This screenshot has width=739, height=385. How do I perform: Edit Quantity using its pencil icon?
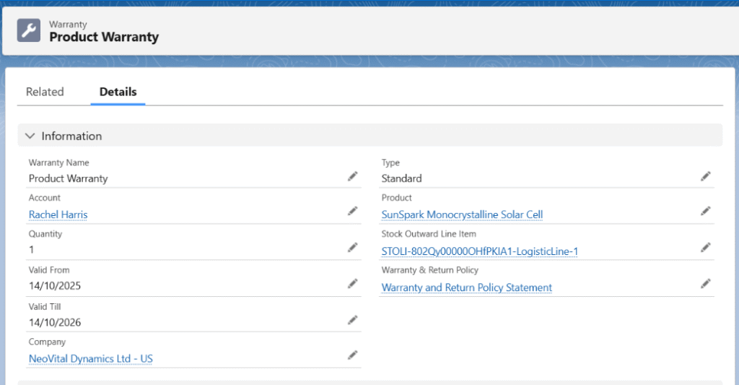tap(352, 247)
